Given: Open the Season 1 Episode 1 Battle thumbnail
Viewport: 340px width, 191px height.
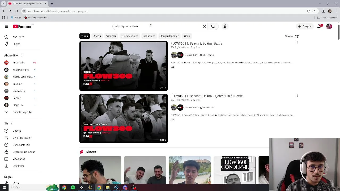Looking at the screenshot, I should coord(124,66).
